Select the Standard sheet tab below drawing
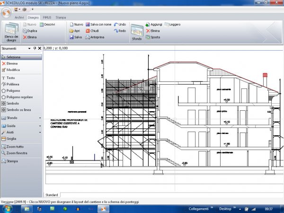This screenshot has width=284, height=213. tap(52, 195)
